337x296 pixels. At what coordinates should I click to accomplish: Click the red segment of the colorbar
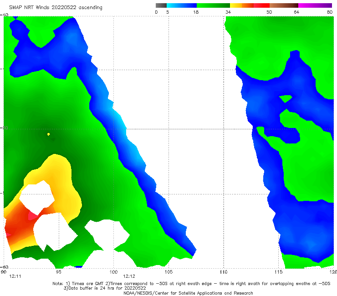(x=261, y=5)
